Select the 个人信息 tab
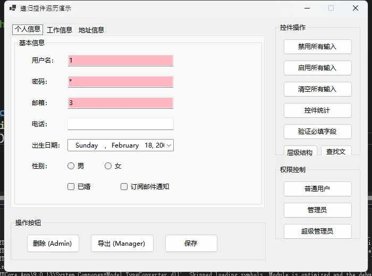Viewport: 372px width, 276px height. pos(28,29)
